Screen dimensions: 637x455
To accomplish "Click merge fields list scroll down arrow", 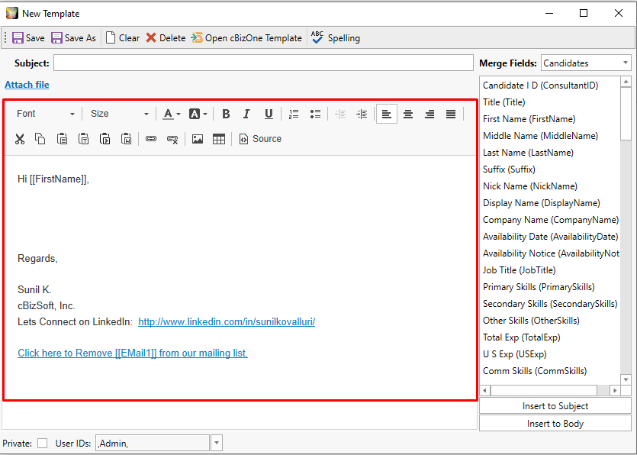I will [626, 379].
